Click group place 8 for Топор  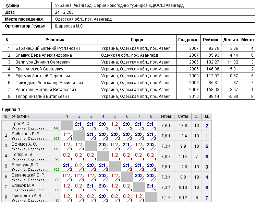pos(207,157)
